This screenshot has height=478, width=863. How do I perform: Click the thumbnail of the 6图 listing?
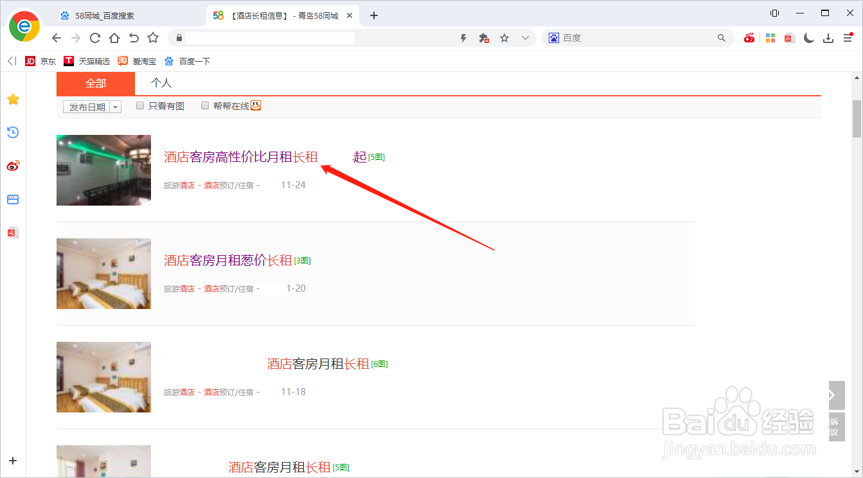(x=103, y=377)
